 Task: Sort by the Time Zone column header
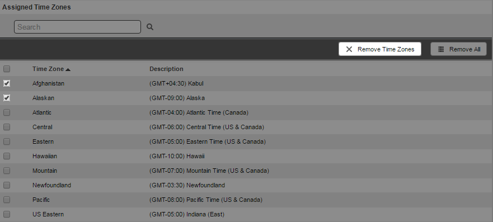pyautogui.click(x=48, y=69)
